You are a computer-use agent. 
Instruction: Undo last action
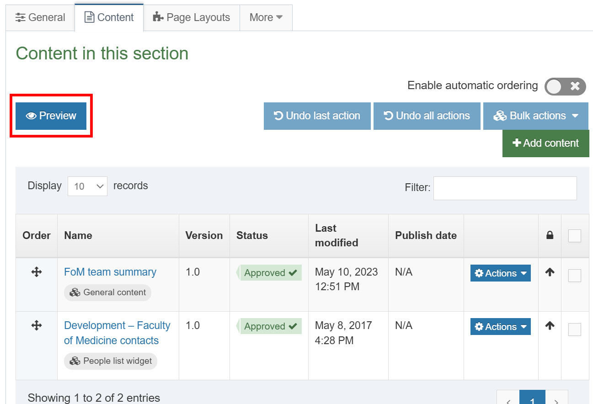(x=317, y=116)
